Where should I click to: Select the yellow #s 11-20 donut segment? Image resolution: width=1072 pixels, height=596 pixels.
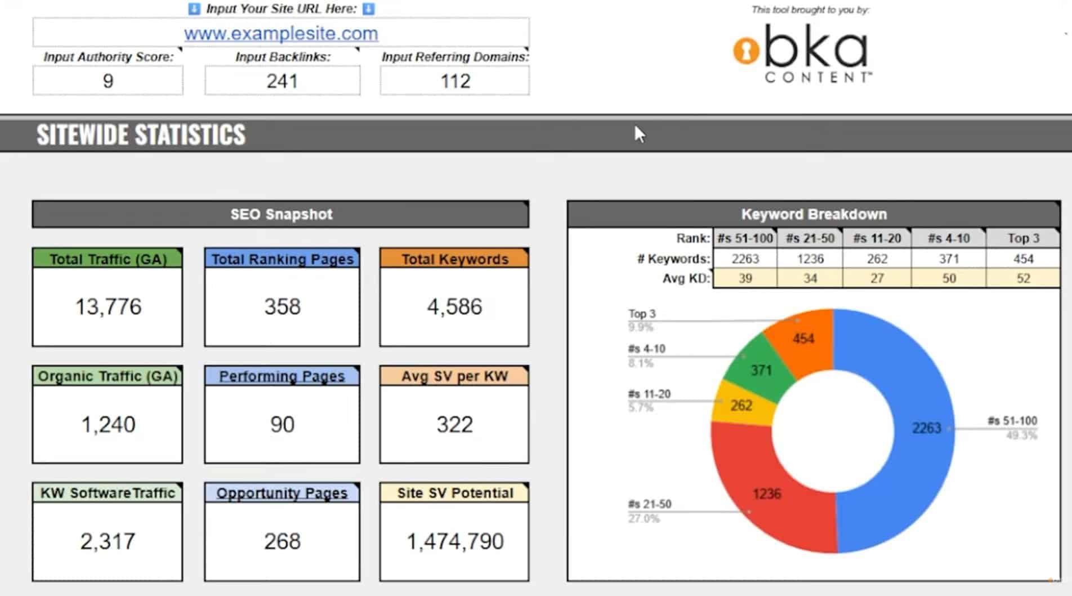pyautogui.click(x=740, y=406)
